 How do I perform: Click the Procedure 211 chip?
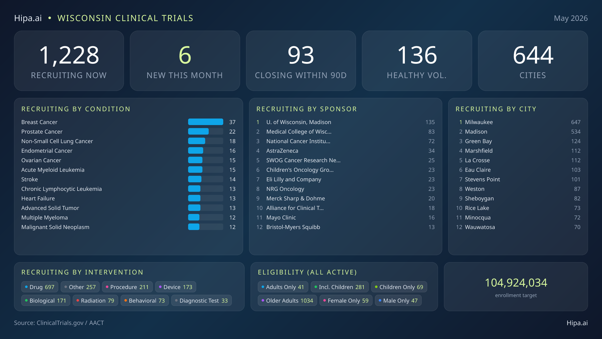tap(127, 287)
